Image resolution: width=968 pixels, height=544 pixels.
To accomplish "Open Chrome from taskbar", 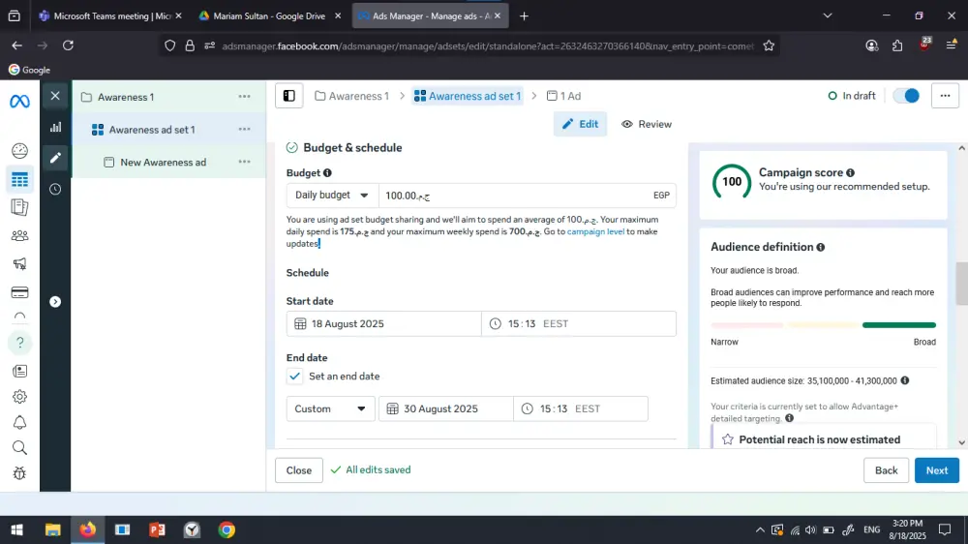I will [227, 529].
